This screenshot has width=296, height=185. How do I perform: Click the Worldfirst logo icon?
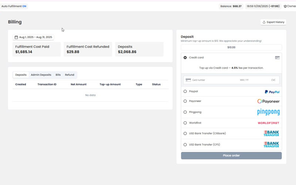click(x=268, y=123)
